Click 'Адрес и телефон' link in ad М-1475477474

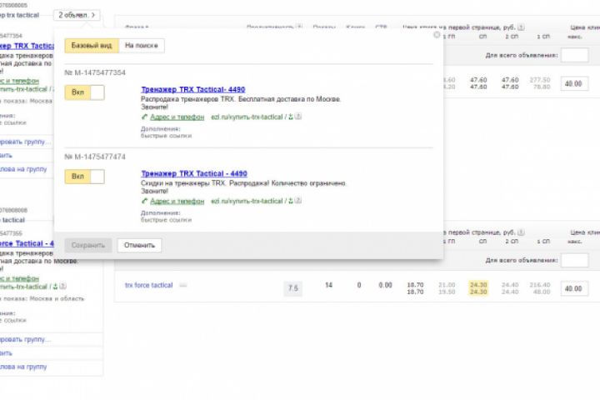point(177,202)
